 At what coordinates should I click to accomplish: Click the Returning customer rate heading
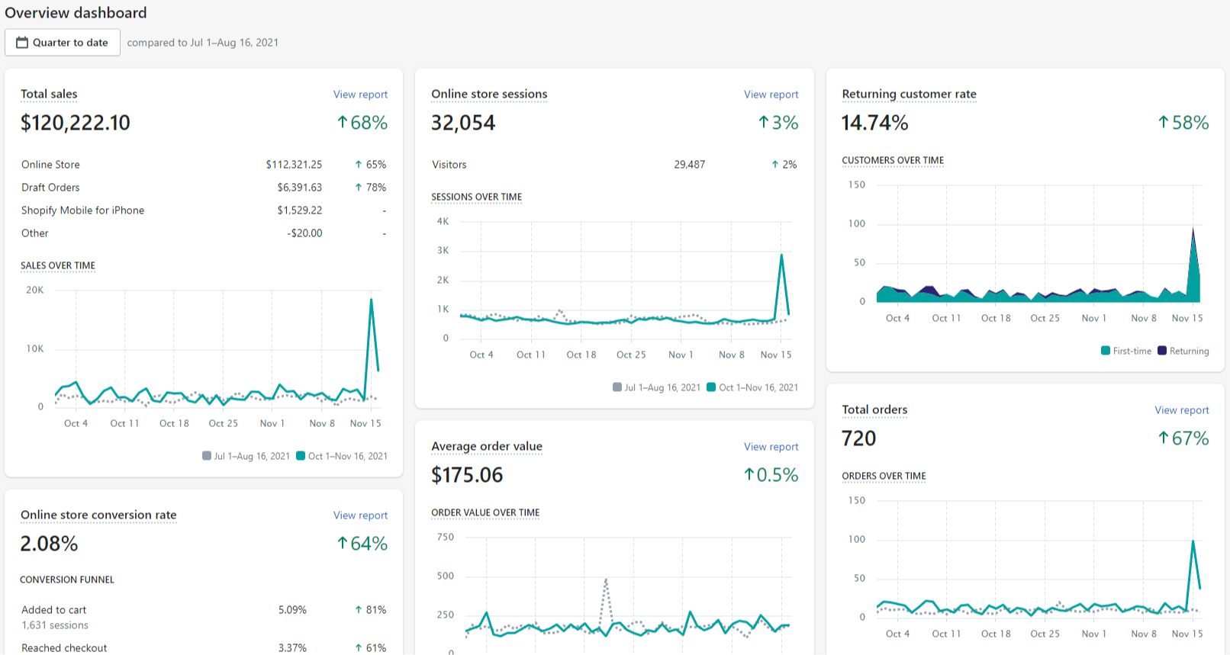pos(909,95)
